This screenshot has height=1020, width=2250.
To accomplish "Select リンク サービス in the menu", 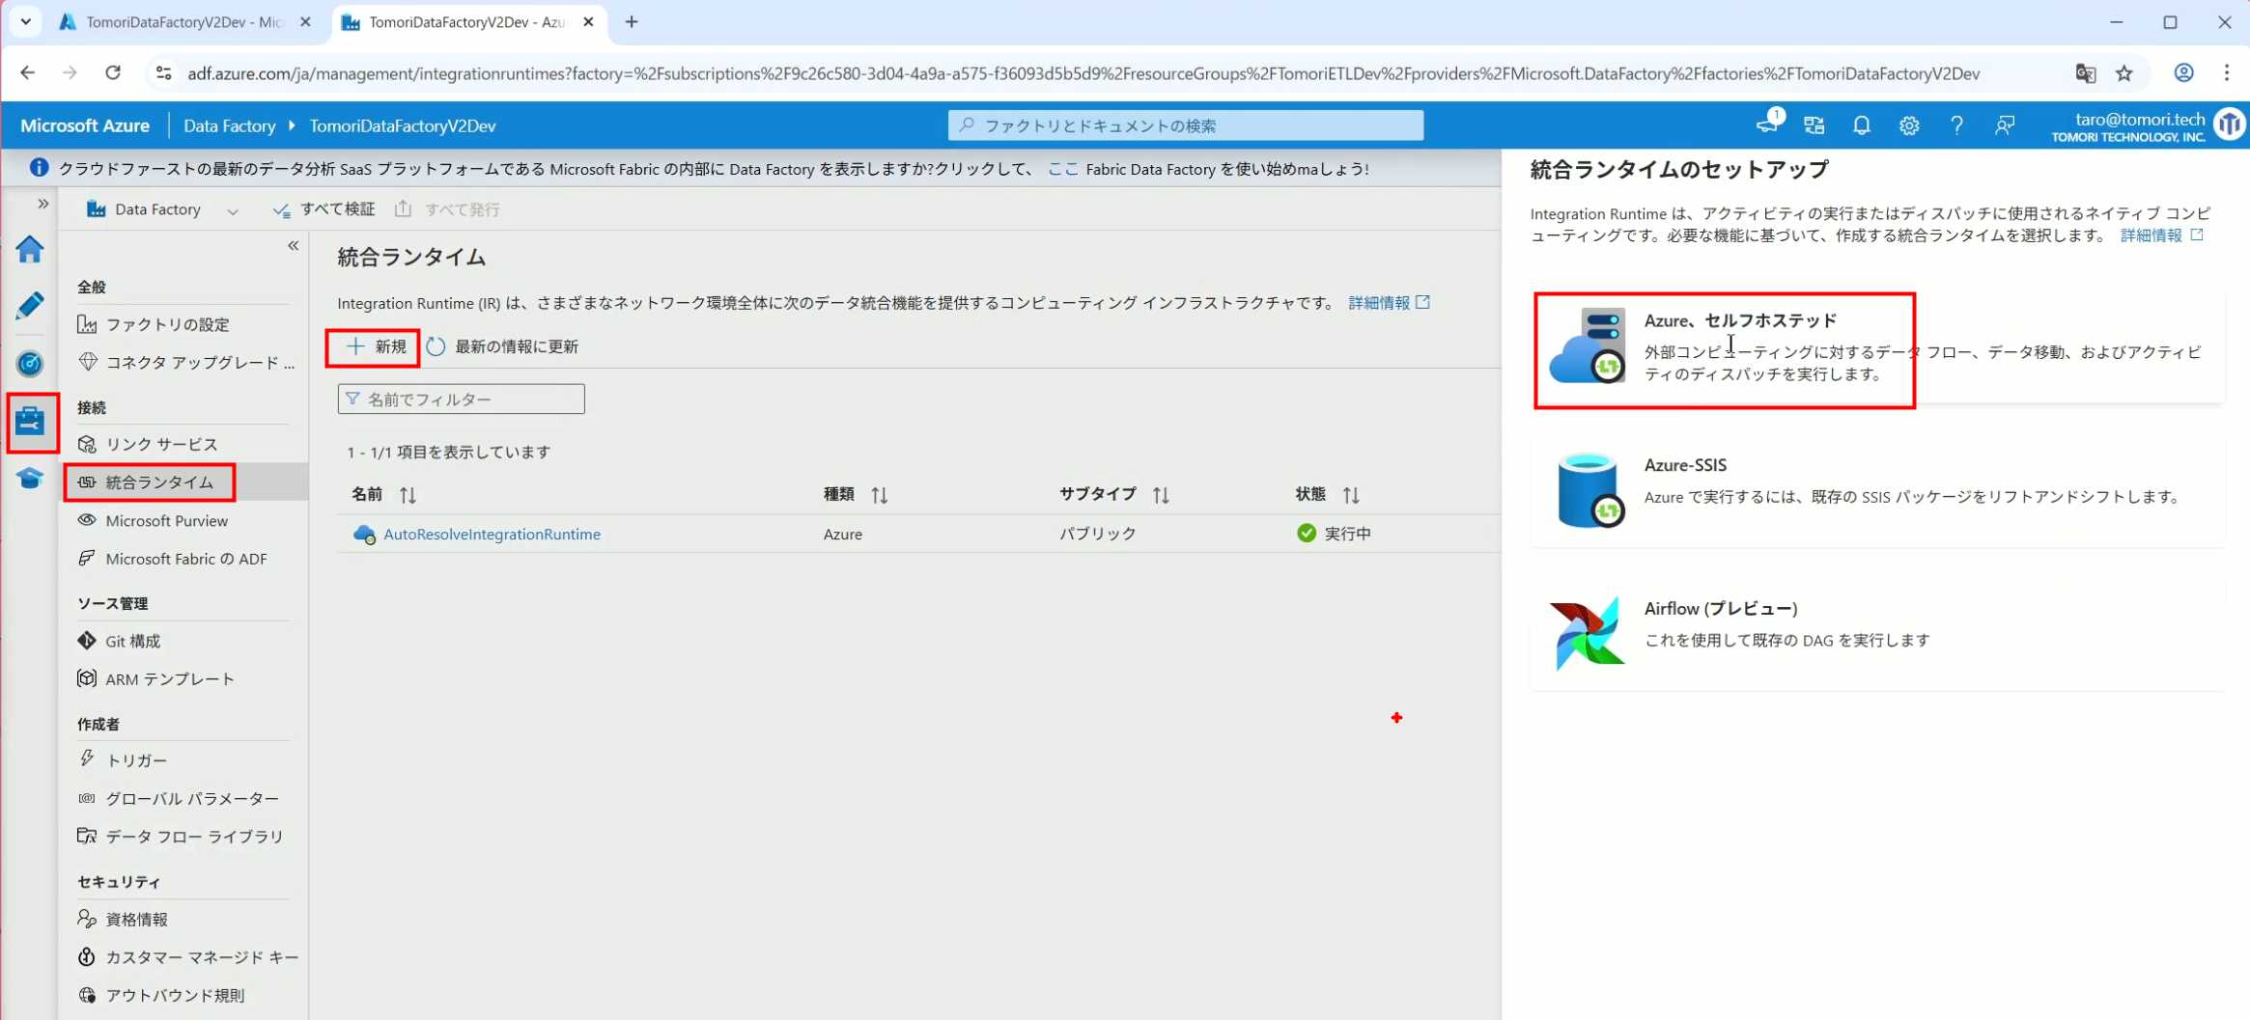I will [161, 444].
